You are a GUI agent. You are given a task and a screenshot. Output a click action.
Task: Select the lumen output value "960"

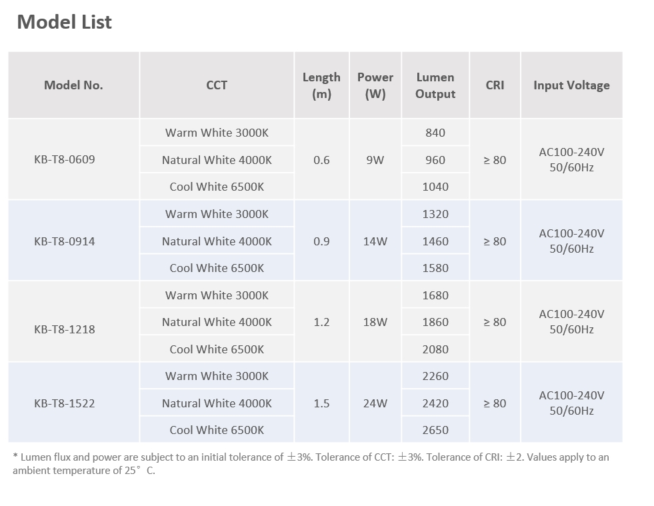tap(435, 160)
